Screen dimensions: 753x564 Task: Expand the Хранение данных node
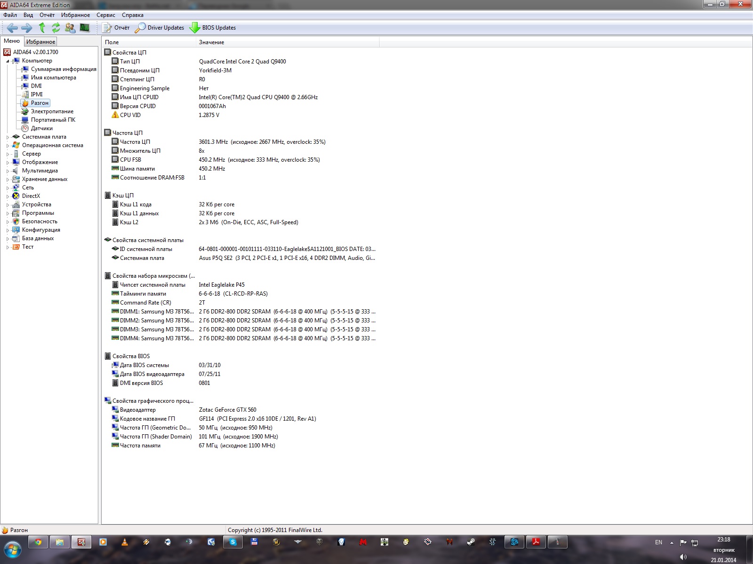[8, 180]
